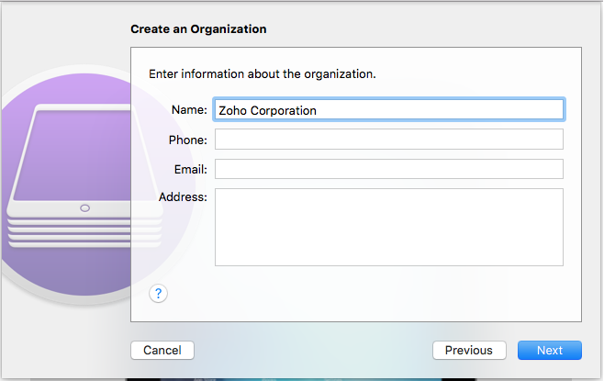Image resolution: width=604 pixels, height=381 pixels.
Task: Proceed using the blue Next button
Action: point(550,350)
